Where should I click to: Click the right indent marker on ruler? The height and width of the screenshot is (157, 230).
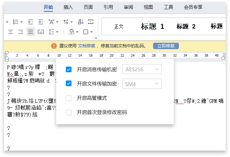[223, 58]
